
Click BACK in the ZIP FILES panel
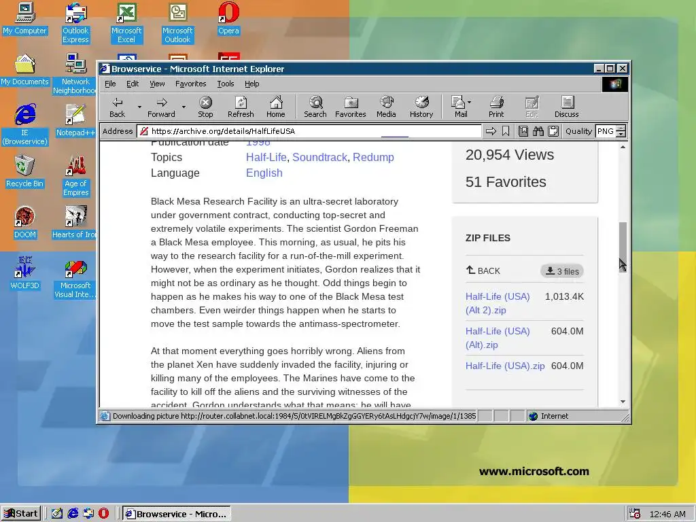(483, 271)
